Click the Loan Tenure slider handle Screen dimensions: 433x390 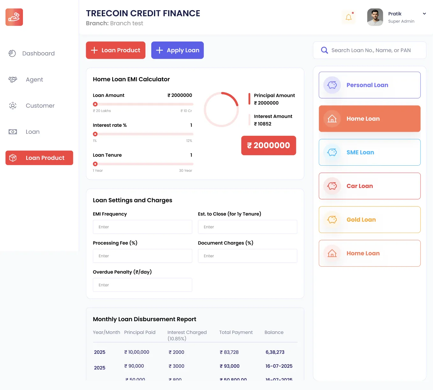click(x=95, y=164)
